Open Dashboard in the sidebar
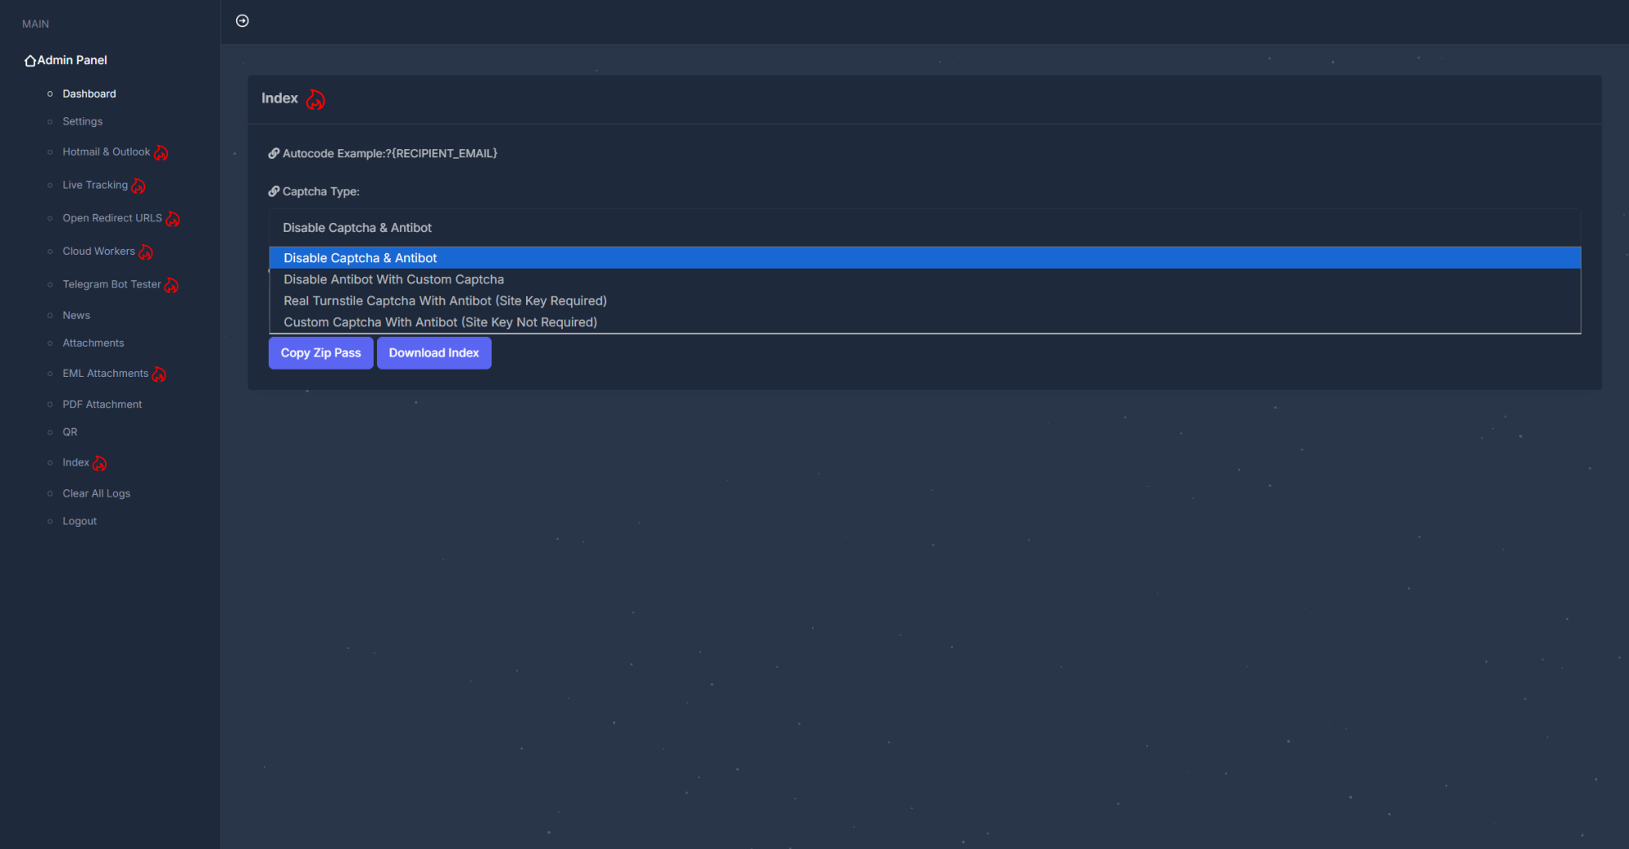The width and height of the screenshot is (1629, 849). click(89, 94)
